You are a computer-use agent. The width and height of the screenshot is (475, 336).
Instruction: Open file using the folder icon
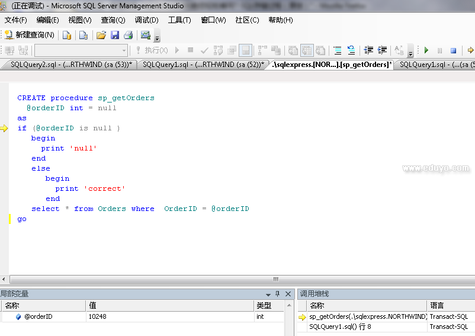pyautogui.click(x=101, y=35)
